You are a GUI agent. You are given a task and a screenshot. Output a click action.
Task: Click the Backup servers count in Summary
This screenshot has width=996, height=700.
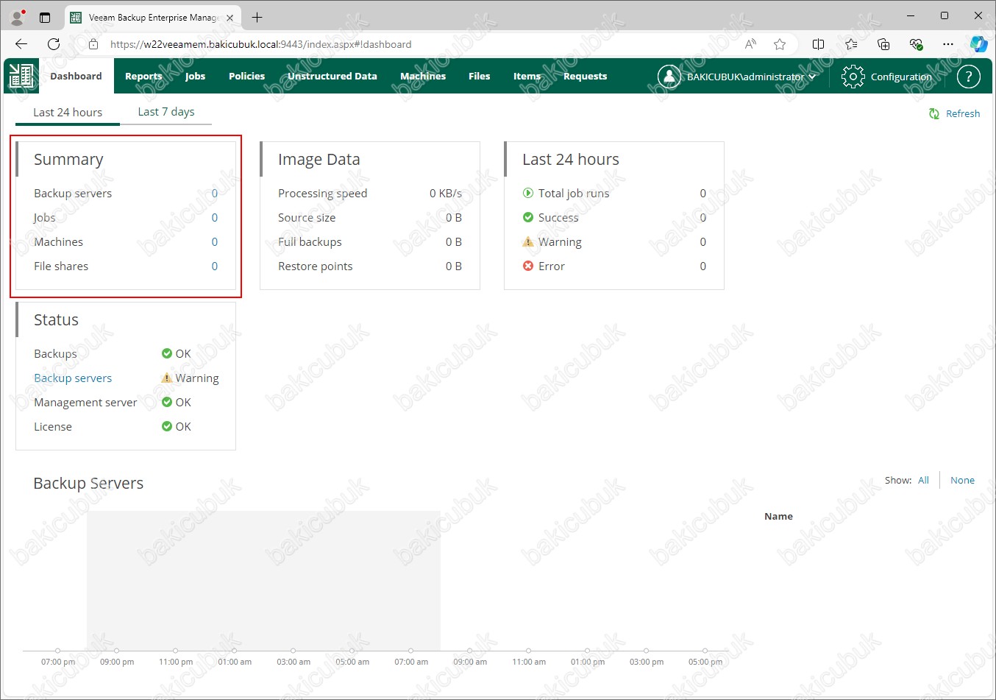(215, 193)
